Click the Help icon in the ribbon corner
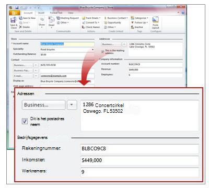Screen dimensions: 209x188 [183, 13]
